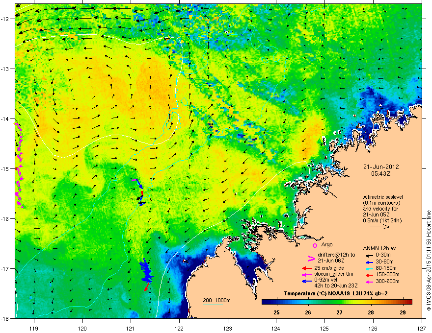This screenshot has width=432, height=333.
Task: Click the green colorbar section above 27
Action: (339, 302)
